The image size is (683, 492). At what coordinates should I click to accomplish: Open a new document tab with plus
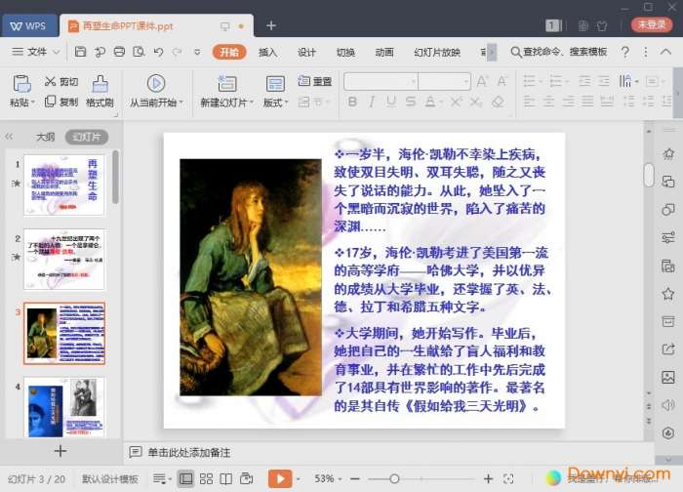(271, 25)
